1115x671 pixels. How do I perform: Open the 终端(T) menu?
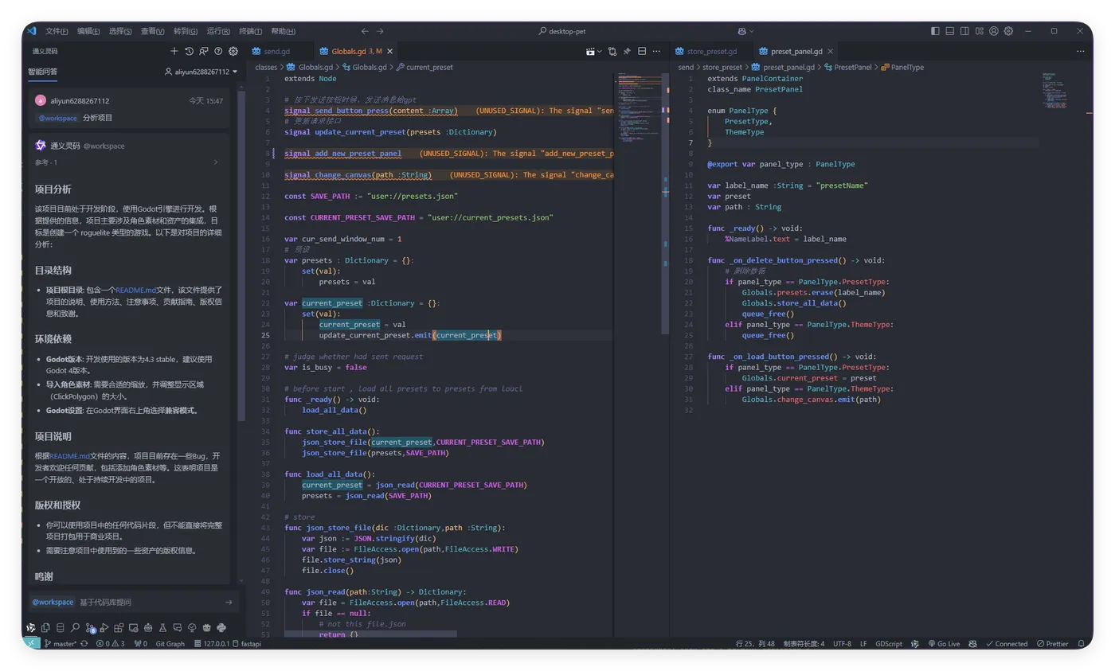pos(250,31)
